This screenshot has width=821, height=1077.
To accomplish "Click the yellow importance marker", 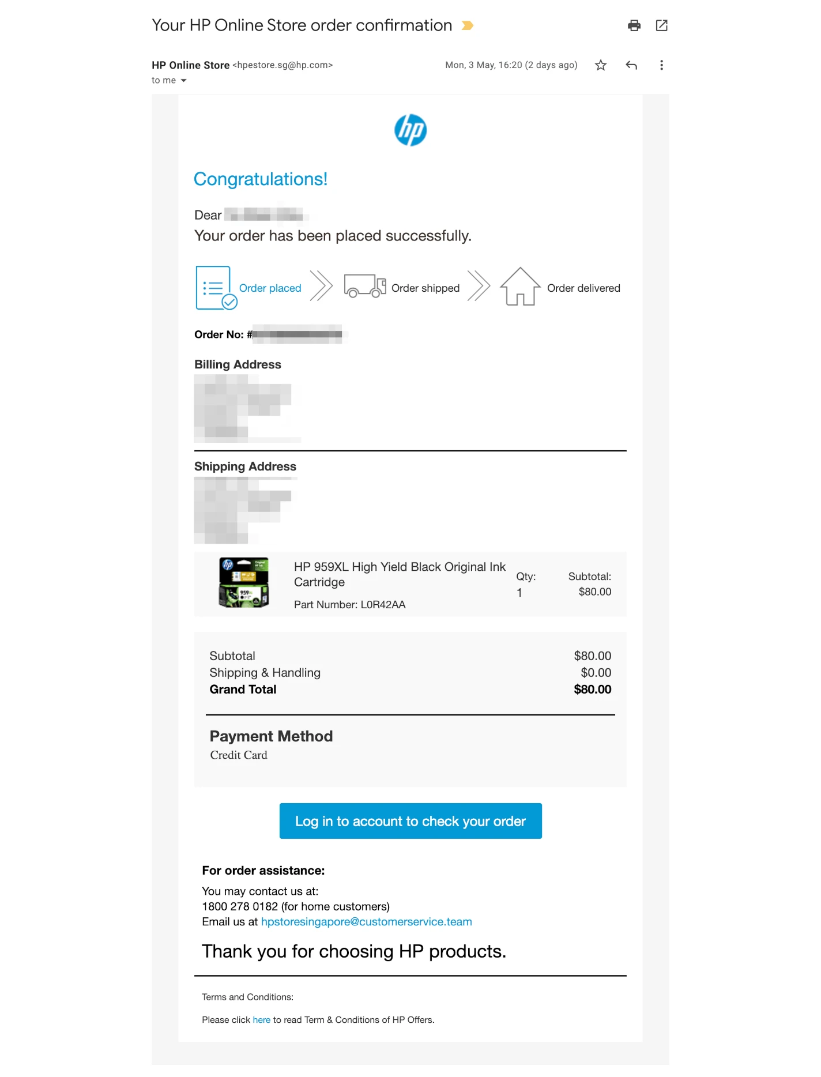I will click(468, 25).
